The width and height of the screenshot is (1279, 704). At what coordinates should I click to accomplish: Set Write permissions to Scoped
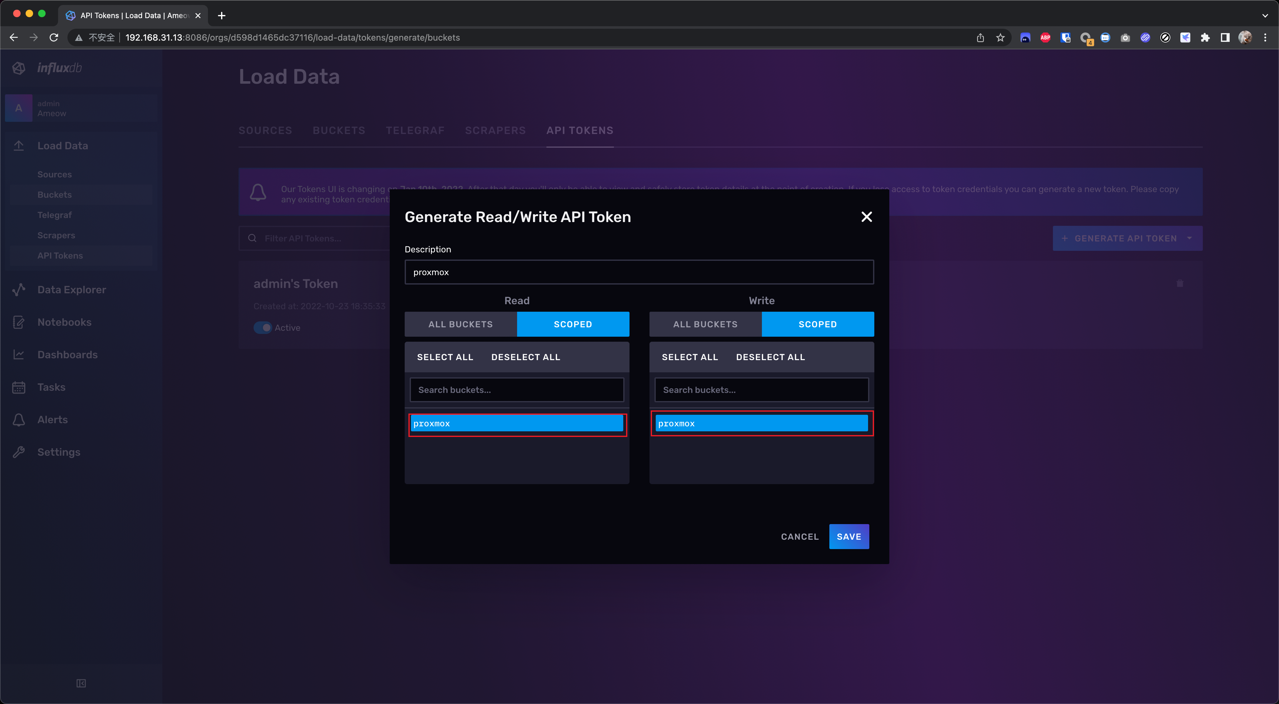click(817, 324)
